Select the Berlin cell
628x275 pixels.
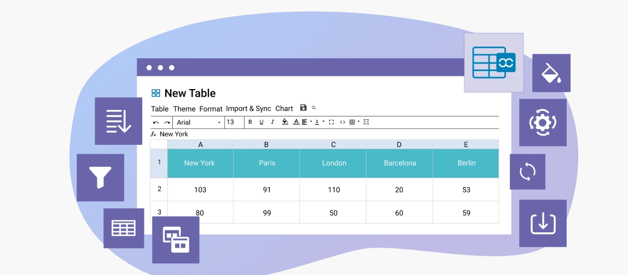click(466, 163)
